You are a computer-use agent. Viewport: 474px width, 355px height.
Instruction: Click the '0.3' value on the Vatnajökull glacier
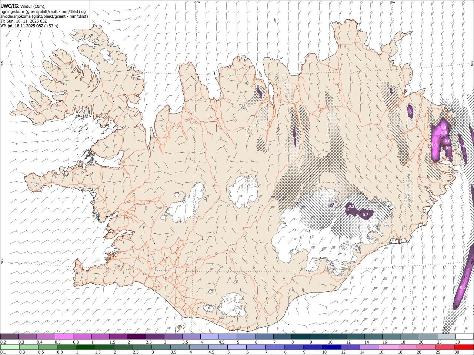click(365, 215)
